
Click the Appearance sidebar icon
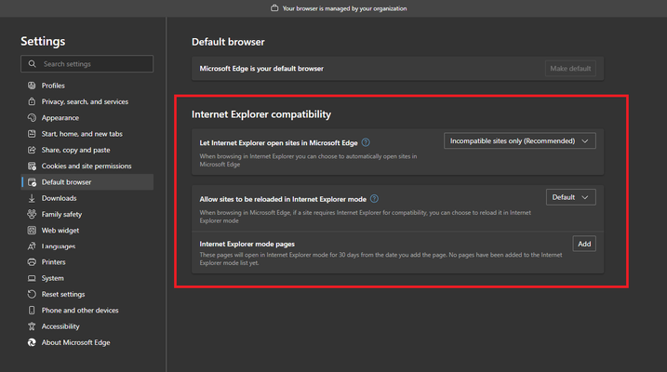click(x=32, y=118)
